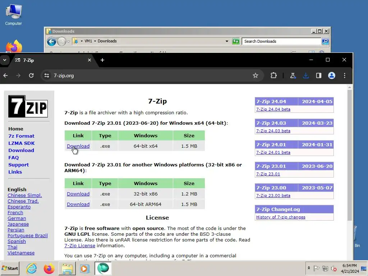Open the Windows Start menu
The width and height of the screenshot is (368, 276).
tap(10, 268)
